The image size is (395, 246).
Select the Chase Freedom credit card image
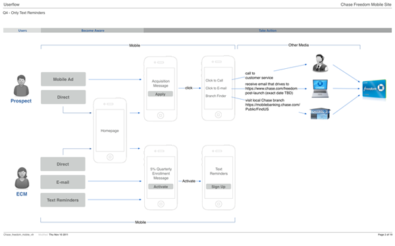[x=374, y=89]
